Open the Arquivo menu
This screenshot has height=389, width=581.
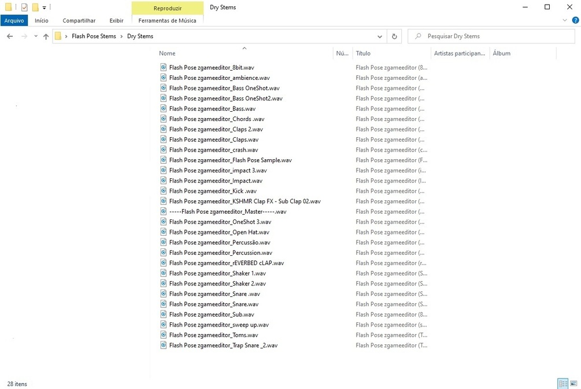click(x=14, y=20)
